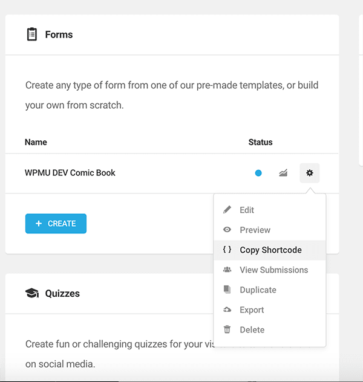
Task: Click the eye icon beside Preview
Action: 227,230
